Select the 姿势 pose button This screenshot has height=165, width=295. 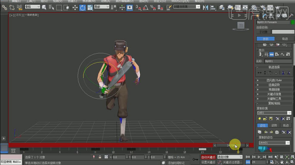pyautogui.click(x=274, y=126)
